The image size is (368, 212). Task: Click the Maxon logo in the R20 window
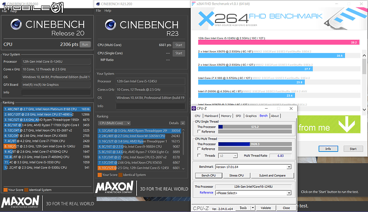[20, 202]
